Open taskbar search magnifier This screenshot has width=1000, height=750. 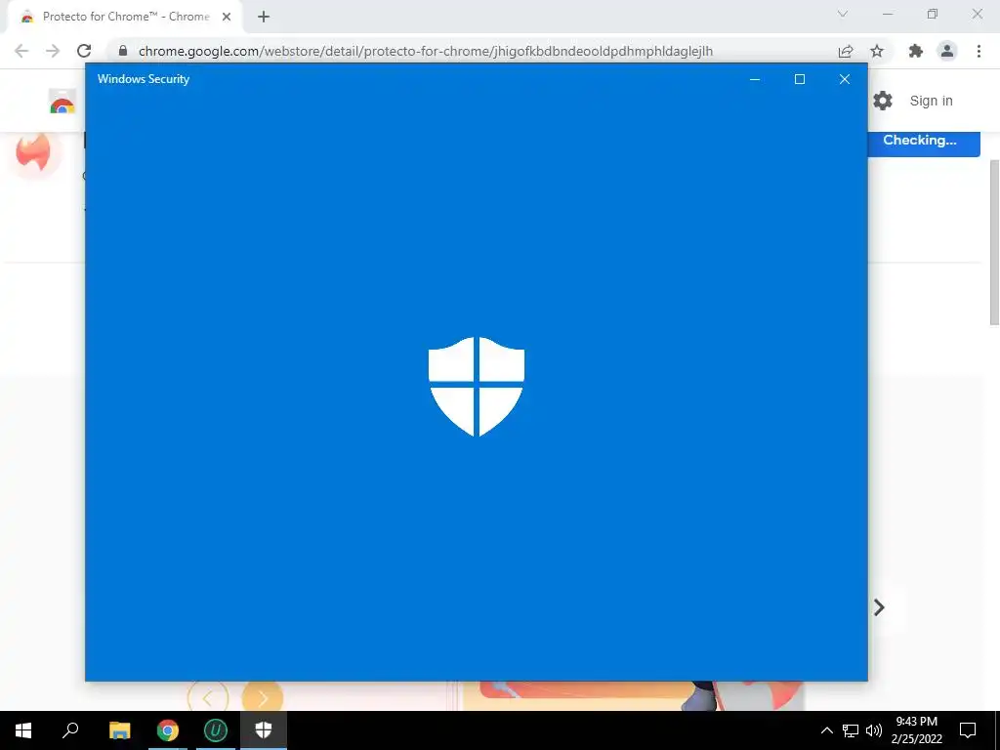70,730
